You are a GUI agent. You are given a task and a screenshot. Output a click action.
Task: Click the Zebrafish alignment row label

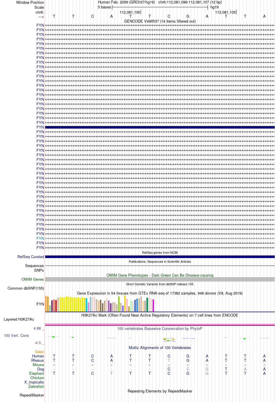click(x=36, y=386)
